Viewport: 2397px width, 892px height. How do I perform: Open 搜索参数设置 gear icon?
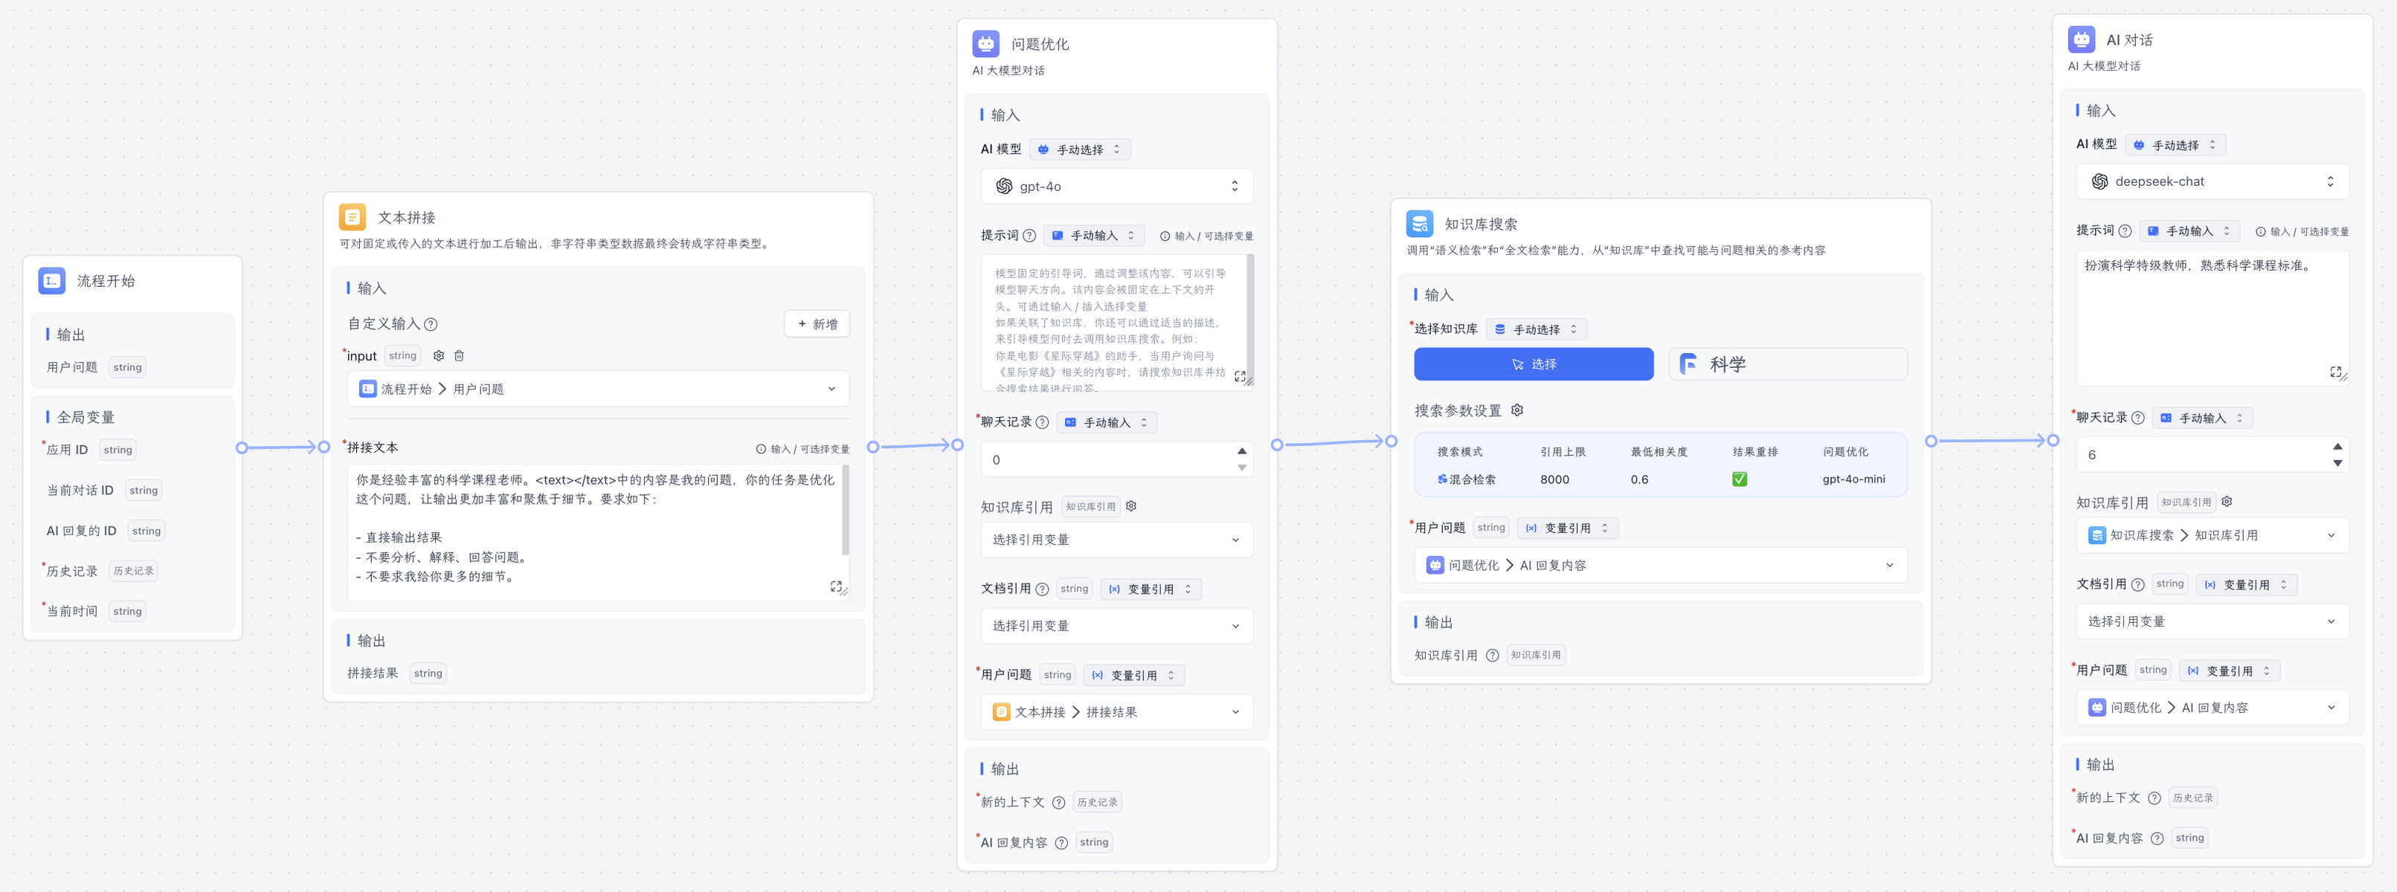1516,410
